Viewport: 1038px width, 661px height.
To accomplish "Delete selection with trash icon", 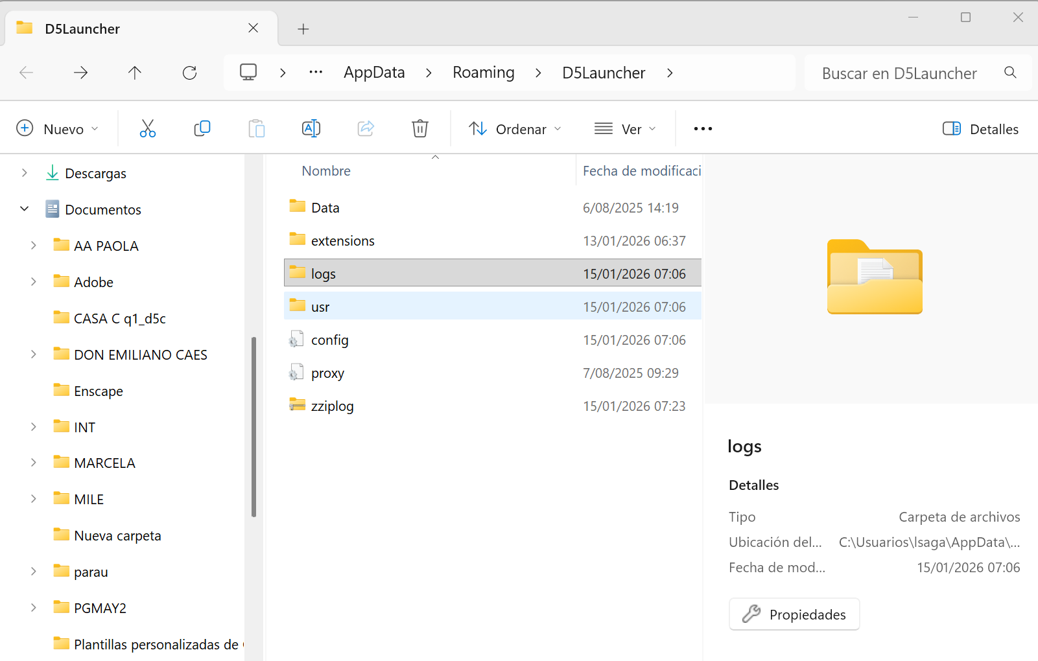I will [x=420, y=129].
